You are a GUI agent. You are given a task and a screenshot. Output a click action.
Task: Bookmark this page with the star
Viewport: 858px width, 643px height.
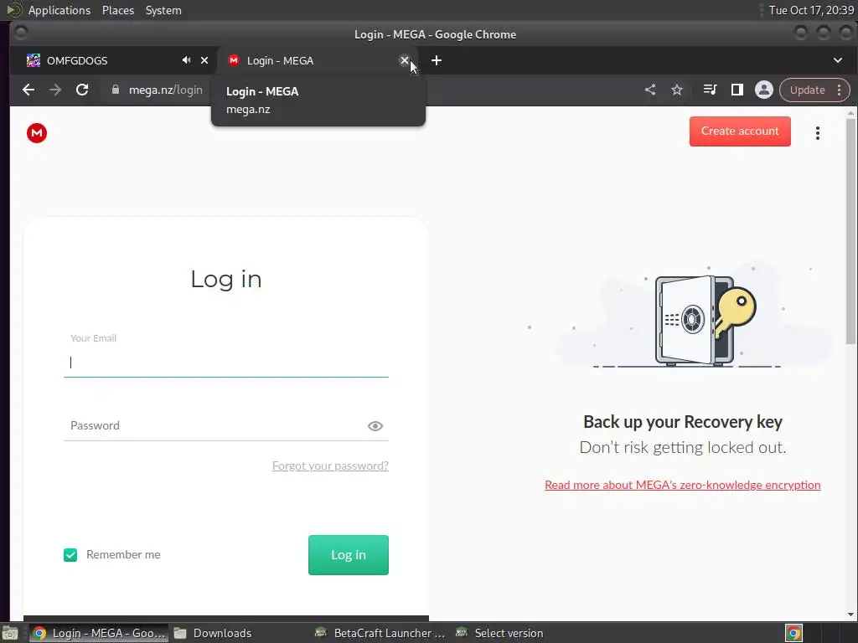click(x=677, y=90)
